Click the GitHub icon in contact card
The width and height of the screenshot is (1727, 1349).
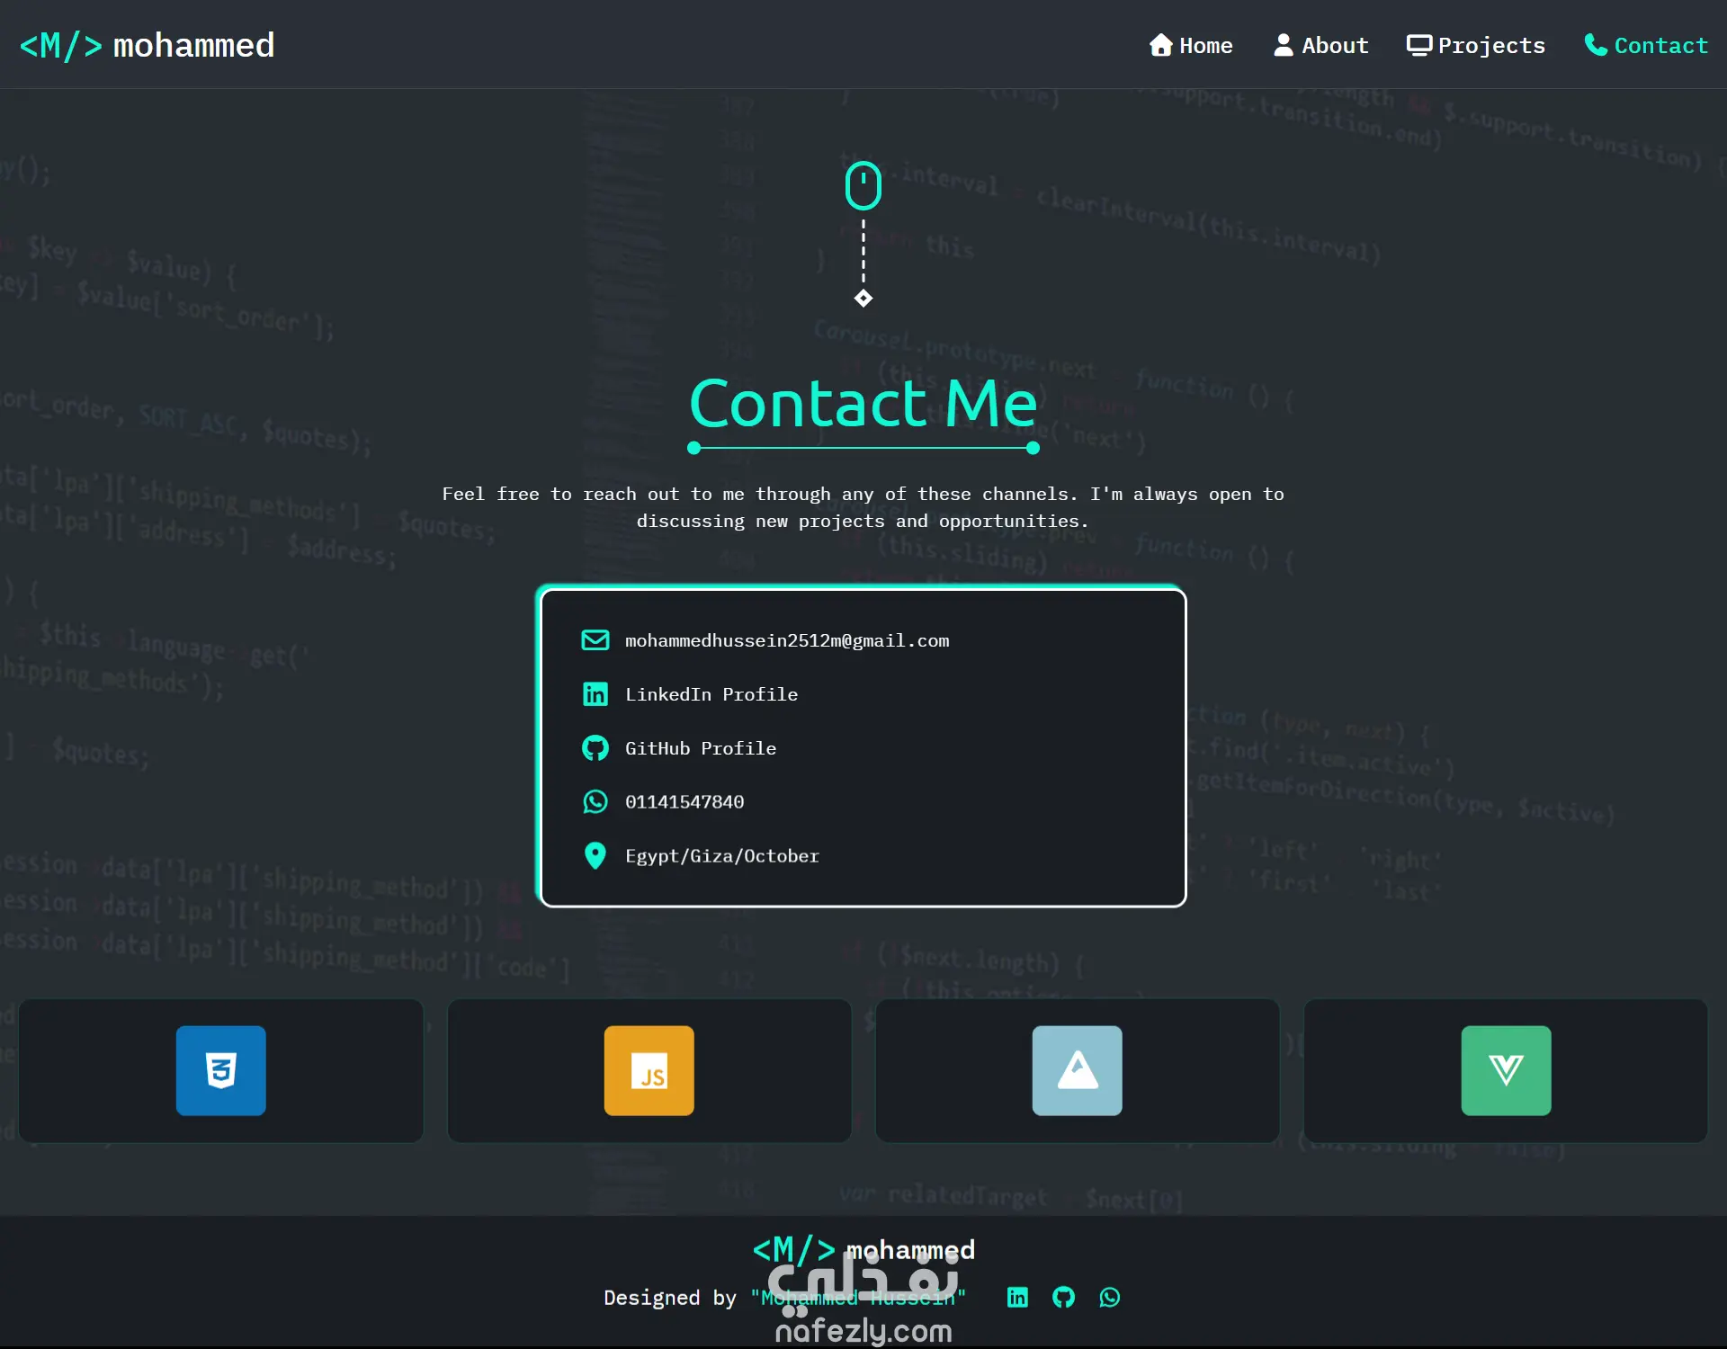595,748
